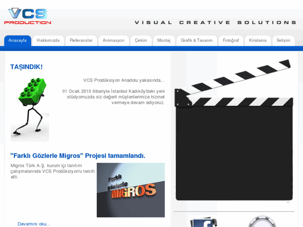Follow the Devamını oku... link
The image size is (303, 227).
tap(34, 224)
